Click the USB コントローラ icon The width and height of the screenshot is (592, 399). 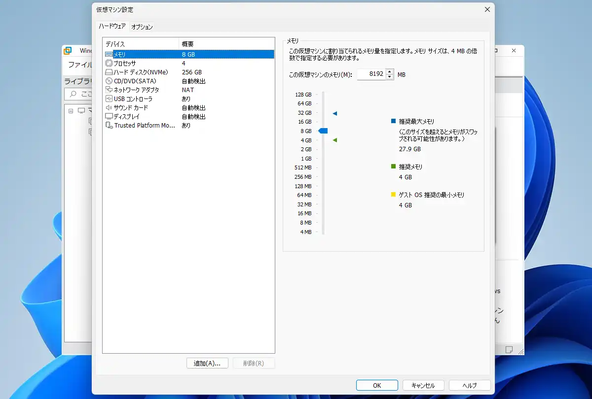point(109,99)
